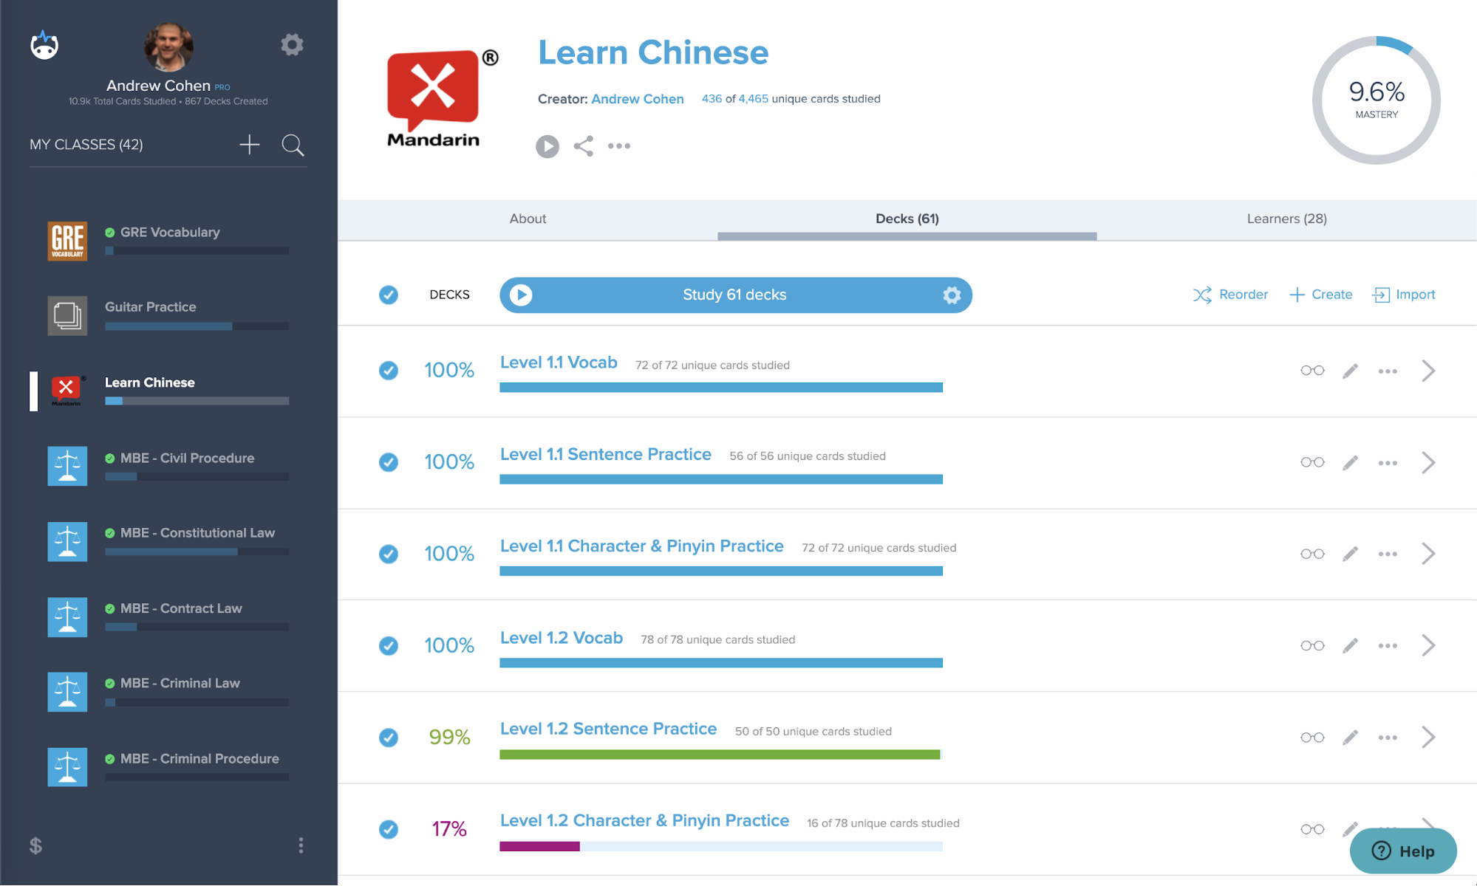Switch to the About tab
Screen dimensions: 1477x886
(x=527, y=219)
